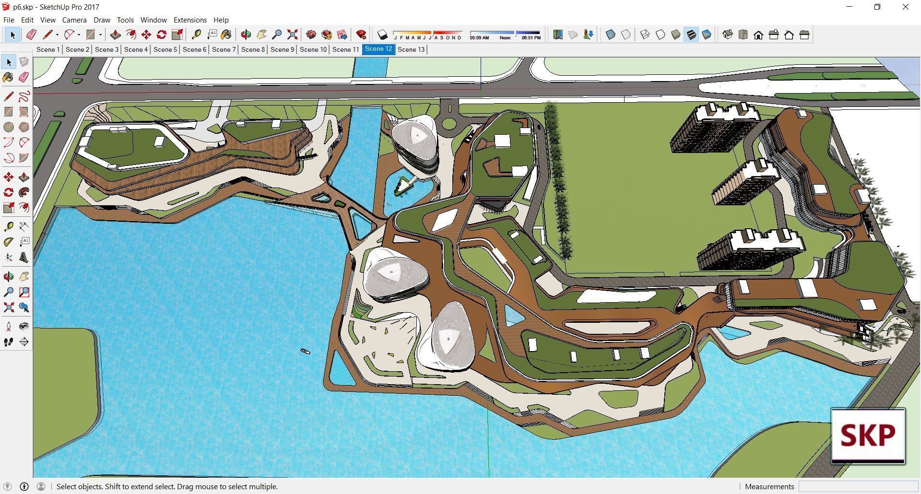
Task: Select the Circle tool
Action: pyautogui.click(x=9, y=127)
